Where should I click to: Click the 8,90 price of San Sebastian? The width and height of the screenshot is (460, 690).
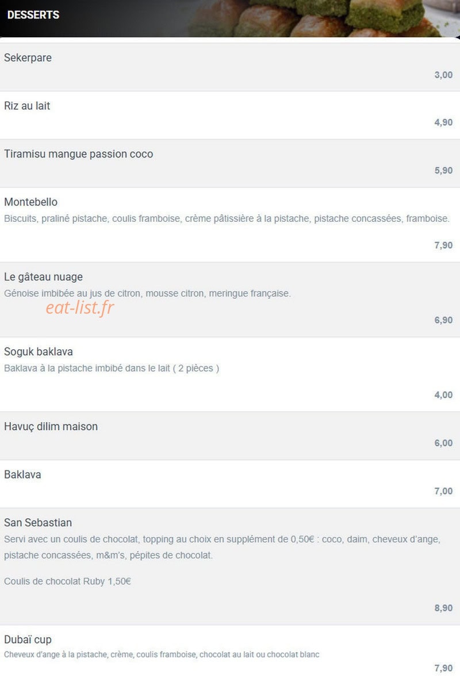point(443,608)
